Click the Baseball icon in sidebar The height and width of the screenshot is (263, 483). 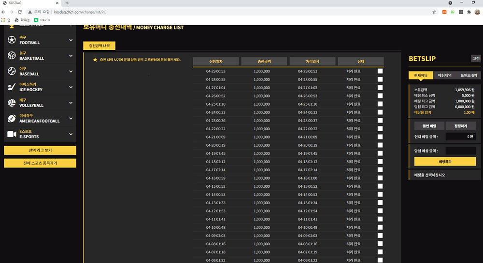[x=12, y=71]
